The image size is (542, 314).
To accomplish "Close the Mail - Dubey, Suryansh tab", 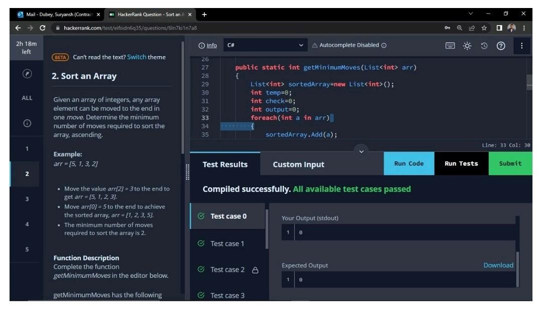I will [98, 15].
